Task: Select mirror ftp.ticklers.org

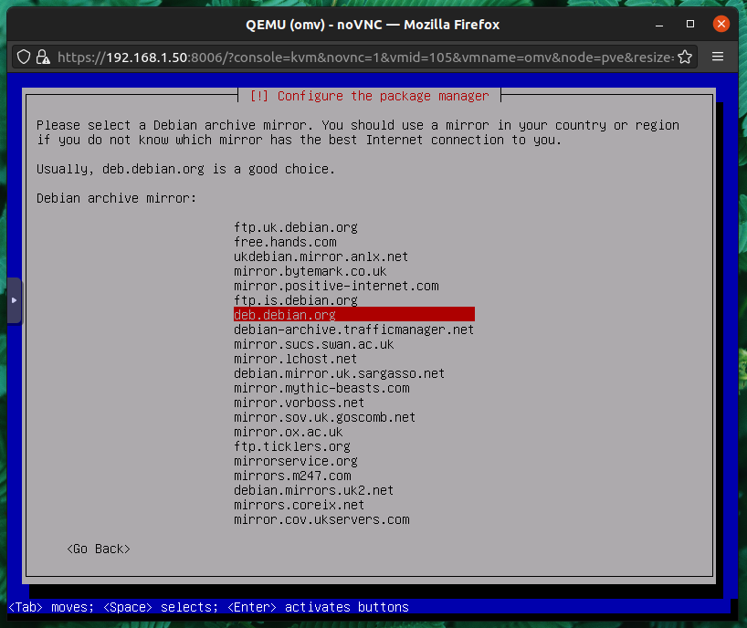Action: point(292,446)
